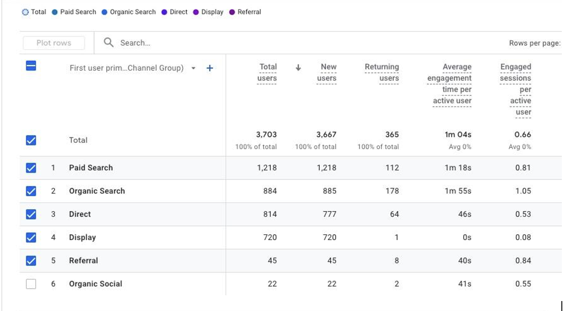Viewport: 565px width, 311px height.
Task: Click the search magnifier icon
Action: (x=108, y=42)
